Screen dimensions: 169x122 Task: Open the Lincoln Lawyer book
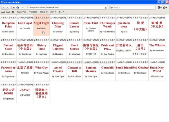74,25
